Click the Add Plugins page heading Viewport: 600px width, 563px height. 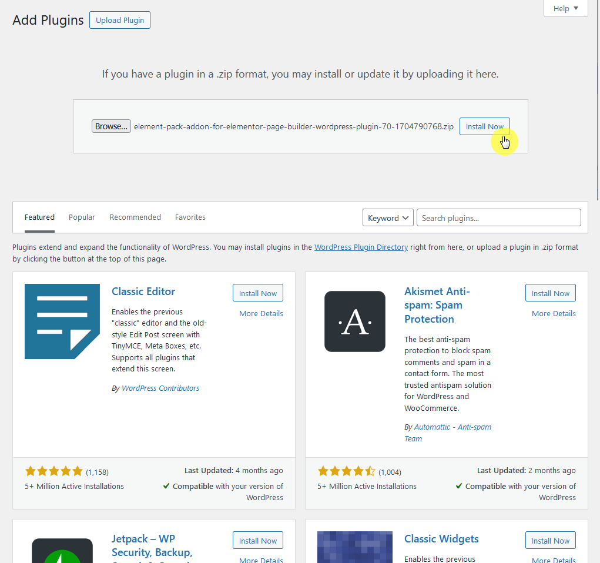48,20
